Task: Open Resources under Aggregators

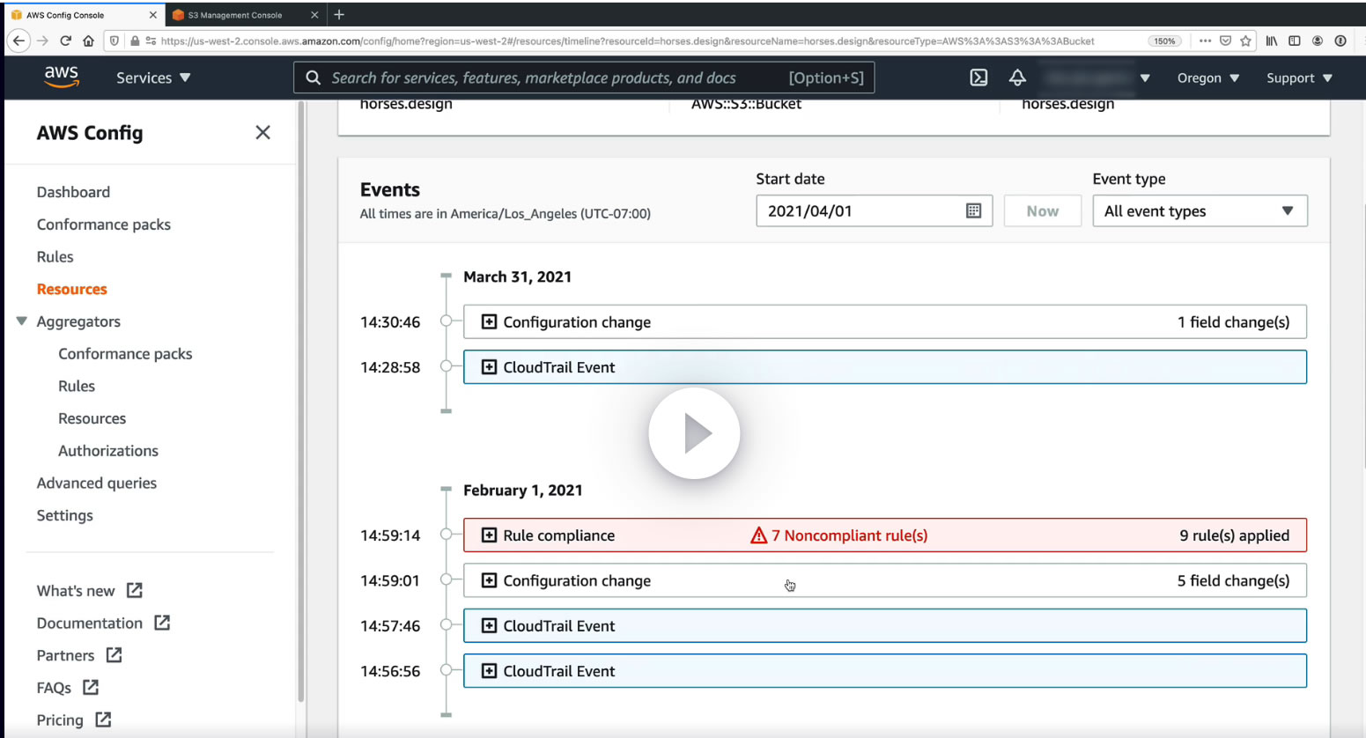Action: tap(92, 418)
